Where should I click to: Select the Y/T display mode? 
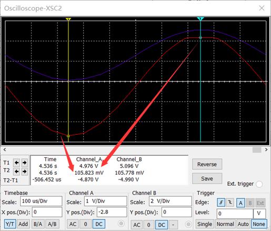pyautogui.click(x=10, y=224)
